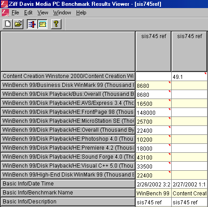Select the Content Creation Winstone 2000 row header

pyautogui.click(x=68, y=76)
